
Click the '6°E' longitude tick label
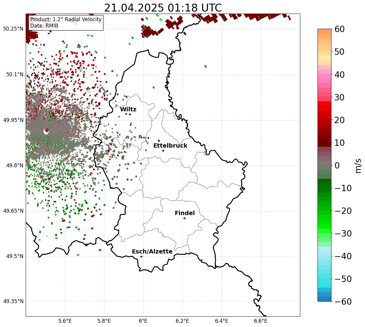pyautogui.click(x=143, y=321)
